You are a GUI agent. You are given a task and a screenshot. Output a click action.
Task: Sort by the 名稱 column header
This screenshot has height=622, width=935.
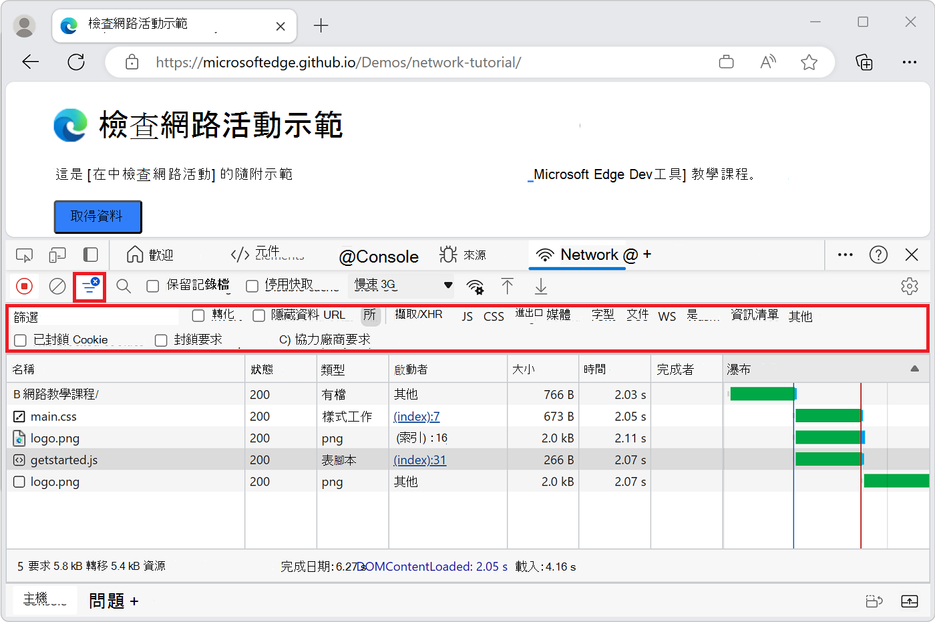126,369
